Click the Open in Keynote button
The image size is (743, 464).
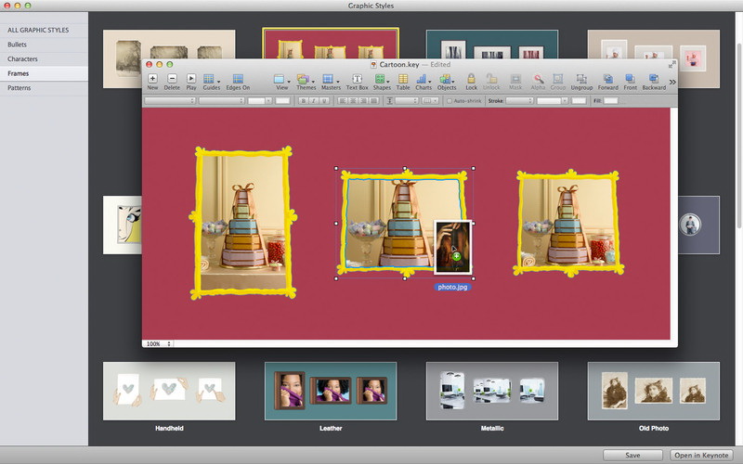[701, 455]
